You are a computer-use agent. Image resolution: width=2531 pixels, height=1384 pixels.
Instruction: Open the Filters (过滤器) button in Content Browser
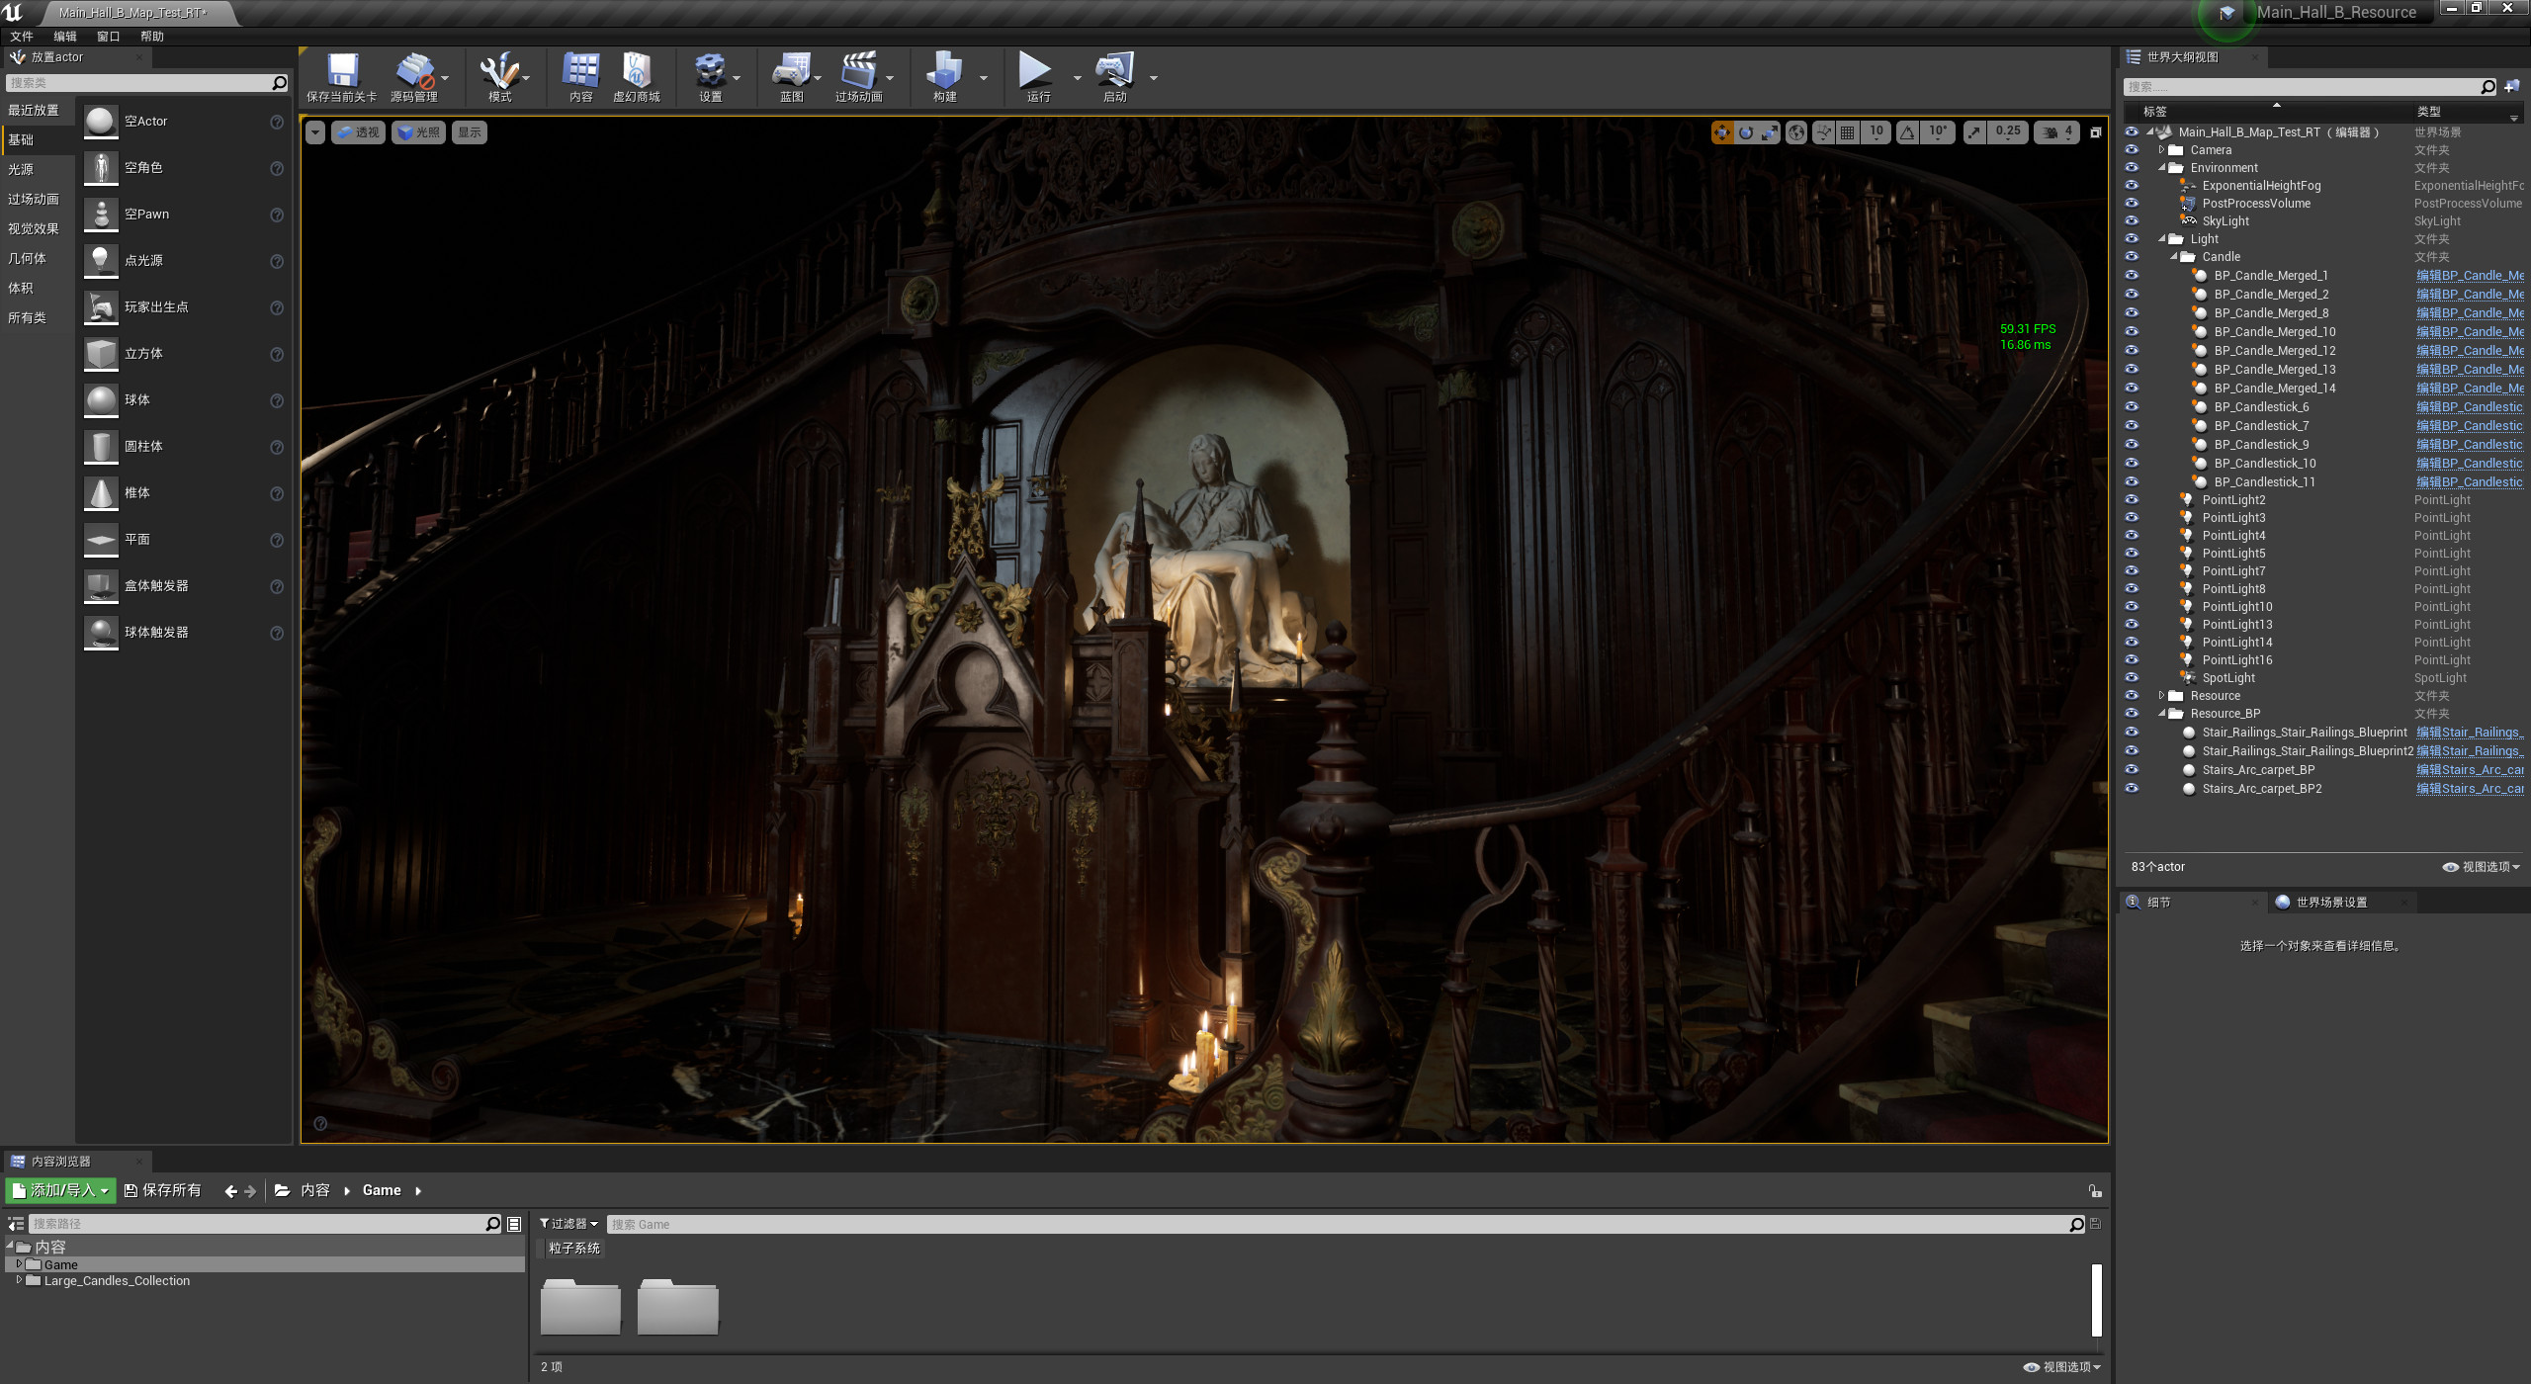[x=569, y=1225]
